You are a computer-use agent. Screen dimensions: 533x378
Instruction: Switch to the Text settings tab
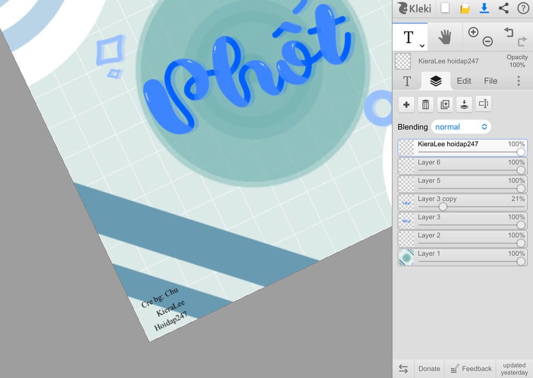click(407, 81)
